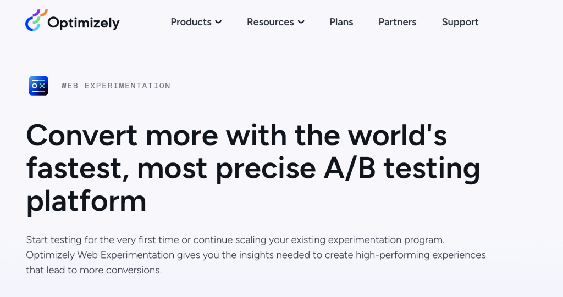Click the word world's in the headline
563x297 pixels.
(398, 135)
